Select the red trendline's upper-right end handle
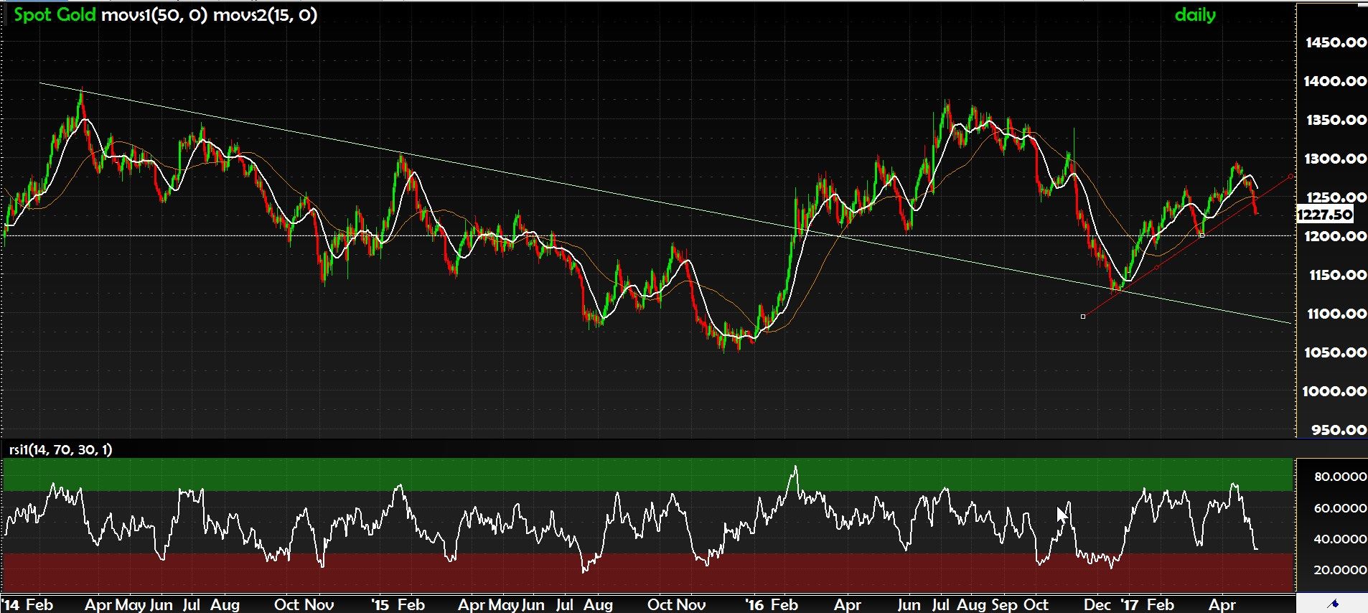 (1290, 176)
